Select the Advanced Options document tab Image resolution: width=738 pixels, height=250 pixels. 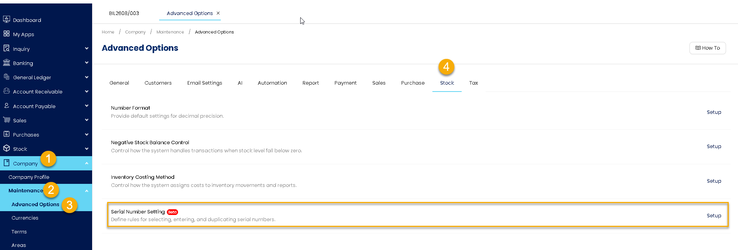[x=190, y=13]
